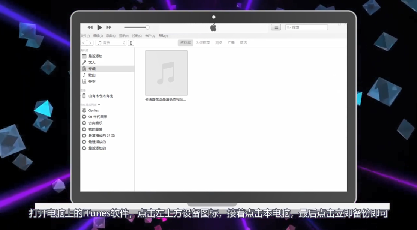Switch to the 广播 tab
This screenshot has height=230, width=417.
pos(231,43)
